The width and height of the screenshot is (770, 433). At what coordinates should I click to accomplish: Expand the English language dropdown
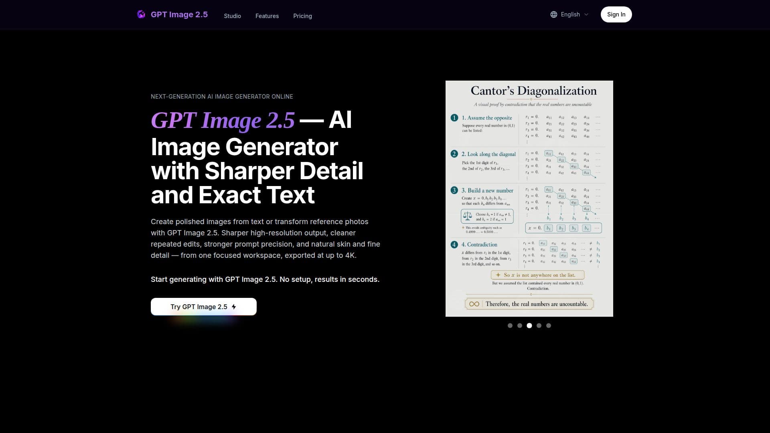pos(569,14)
